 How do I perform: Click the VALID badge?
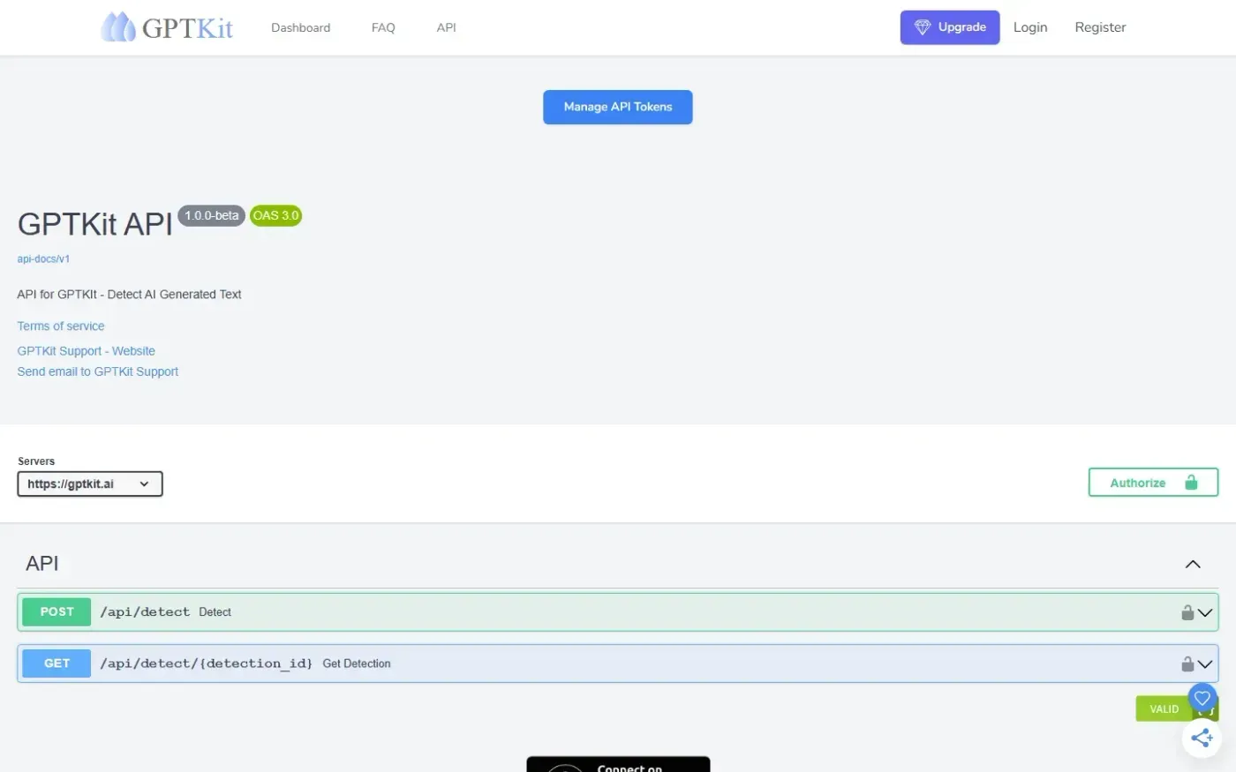pos(1164,708)
